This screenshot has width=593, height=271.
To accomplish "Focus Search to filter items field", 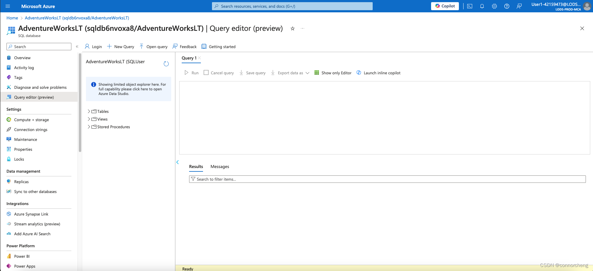I will (x=387, y=179).
